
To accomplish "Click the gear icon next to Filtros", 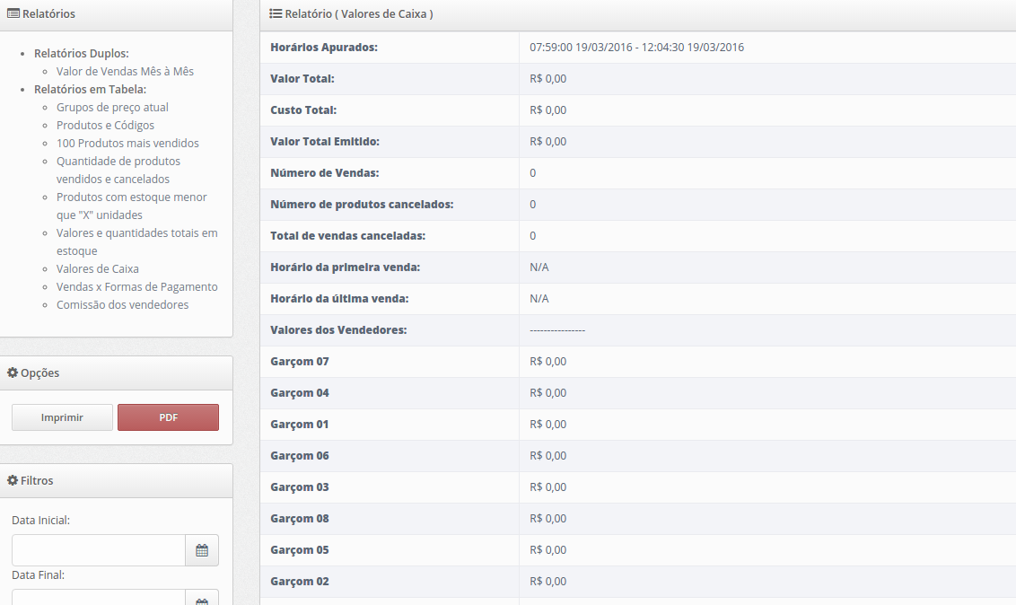I will point(13,480).
